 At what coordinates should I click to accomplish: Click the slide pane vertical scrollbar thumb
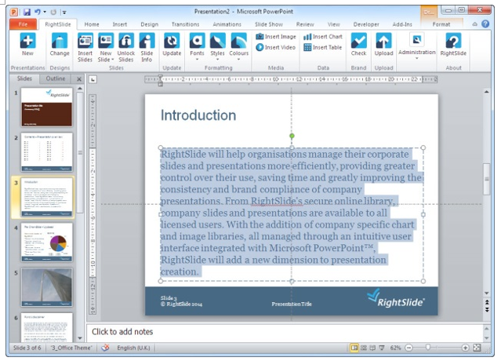click(486, 179)
